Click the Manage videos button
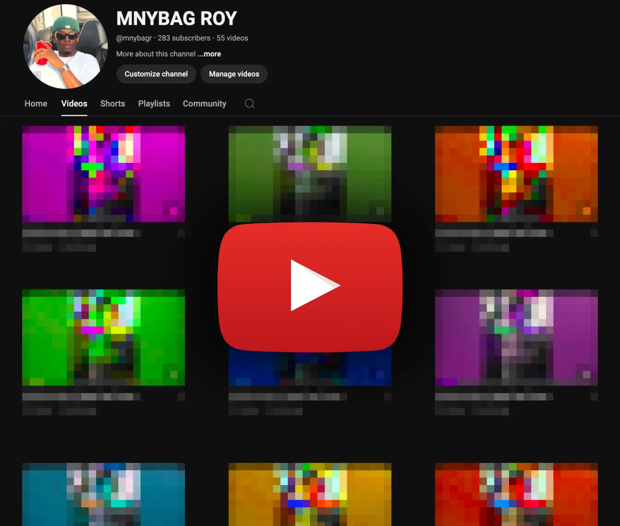The height and width of the screenshot is (526, 620). tap(234, 74)
